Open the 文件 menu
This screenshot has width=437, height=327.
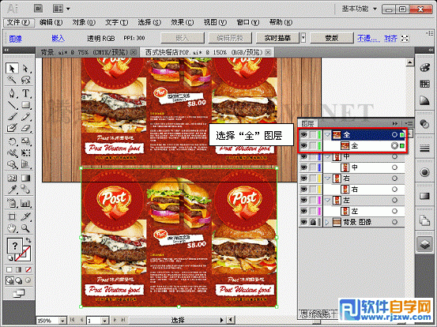tap(18, 22)
